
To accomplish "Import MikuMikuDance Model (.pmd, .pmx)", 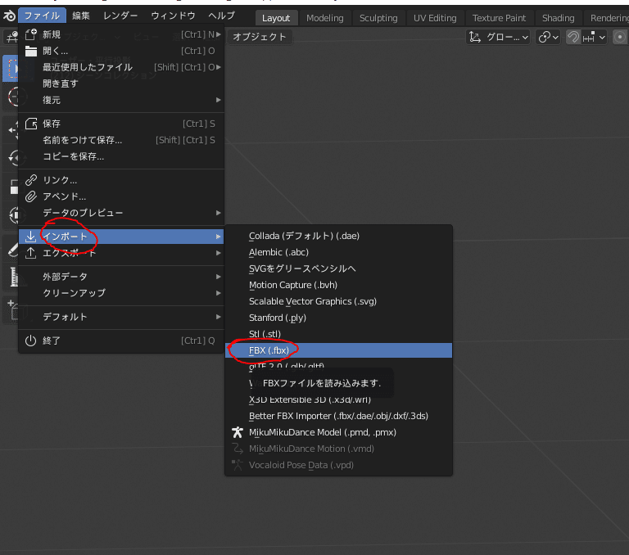I will click(x=338, y=433).
